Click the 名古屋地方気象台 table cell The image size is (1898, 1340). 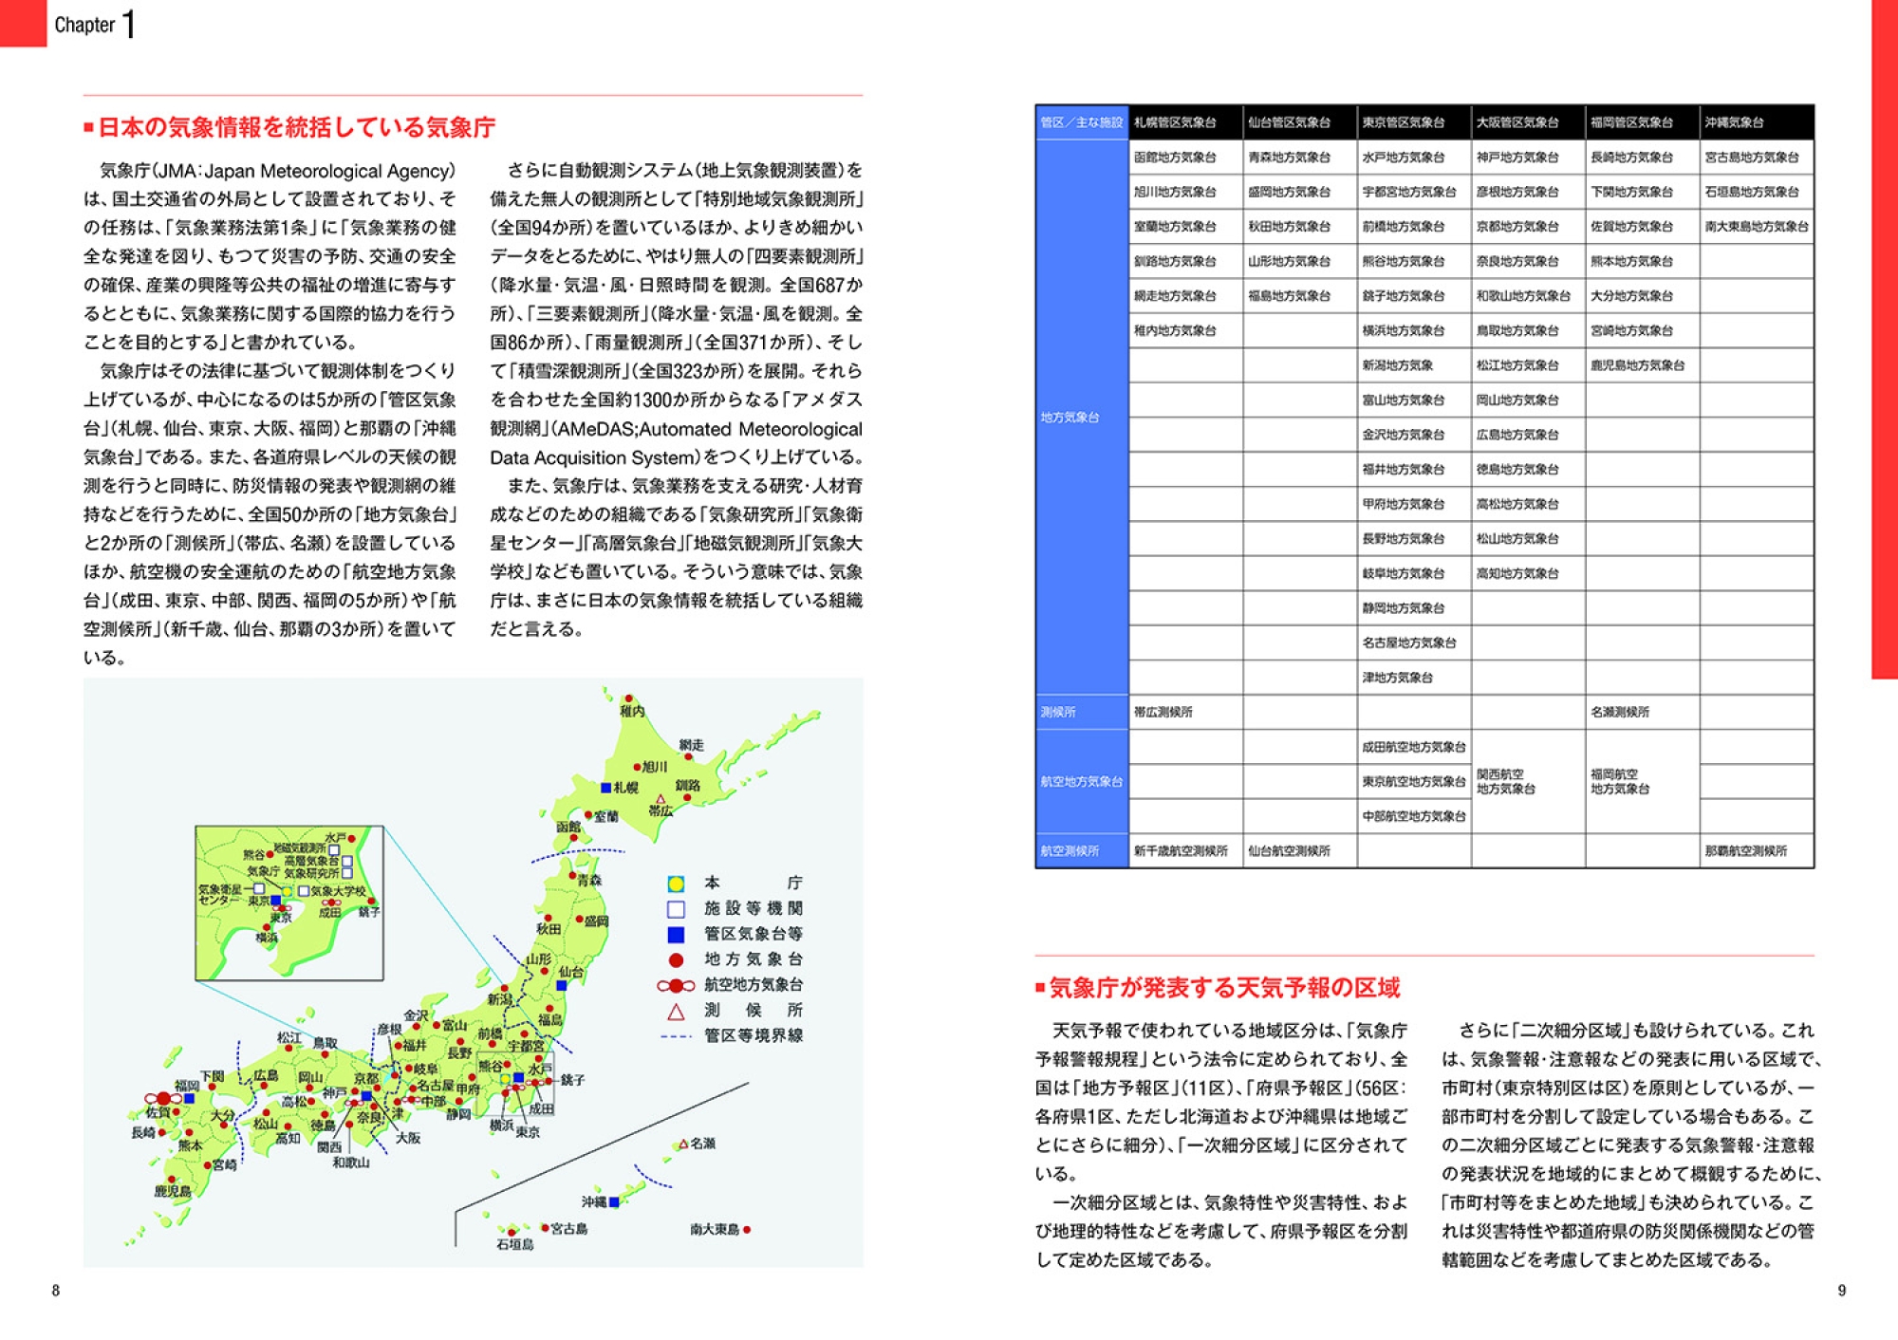click(1414, 643)
